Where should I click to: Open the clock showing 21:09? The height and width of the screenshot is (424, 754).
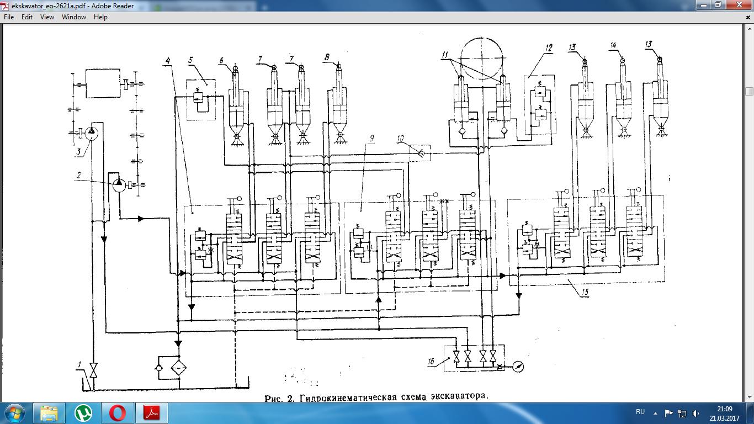click(724, 413)
